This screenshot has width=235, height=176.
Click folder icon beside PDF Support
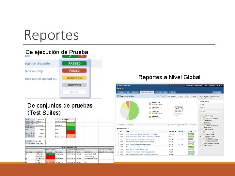204,138
